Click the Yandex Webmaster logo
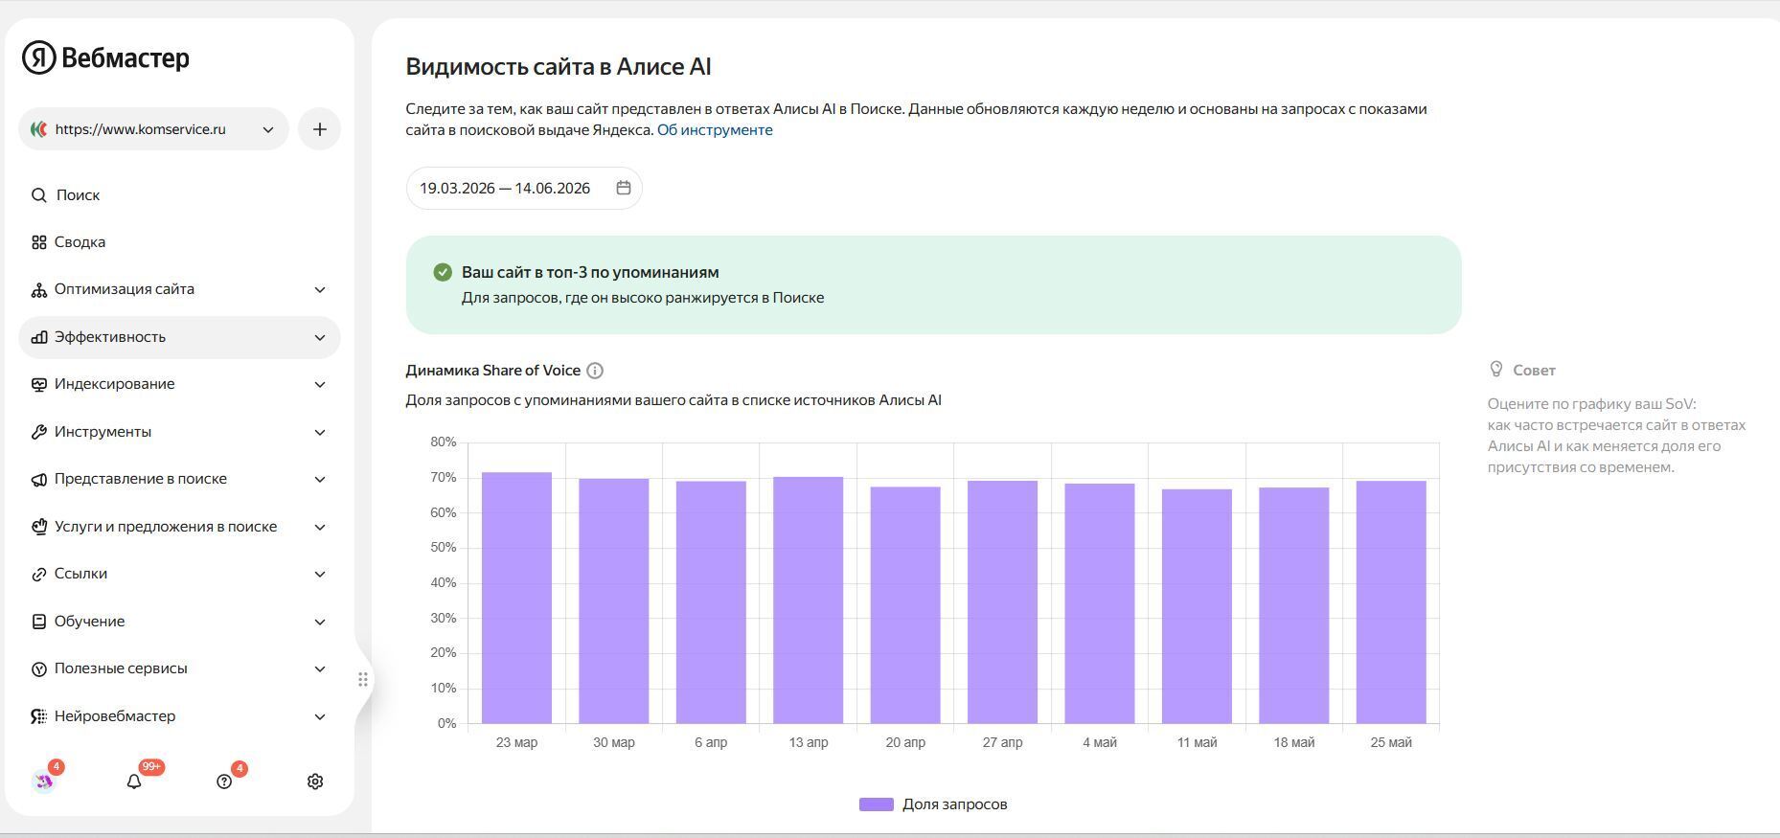This screenshot has height=838, width=1780. (105, 57)
